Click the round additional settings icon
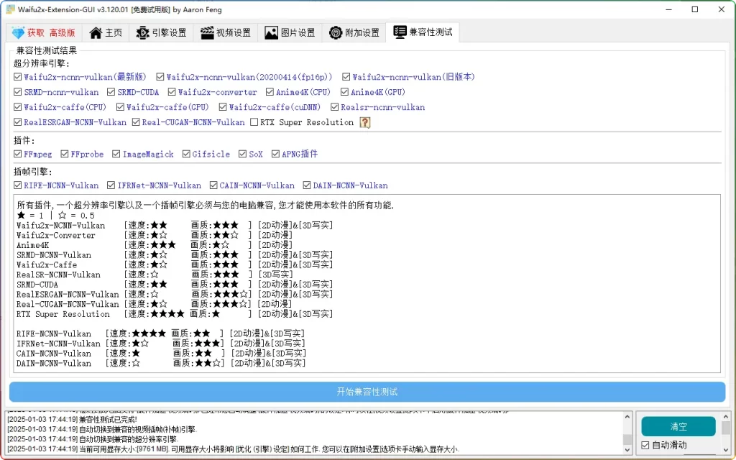Screen dimensions: 736x460 click(336, 33)
